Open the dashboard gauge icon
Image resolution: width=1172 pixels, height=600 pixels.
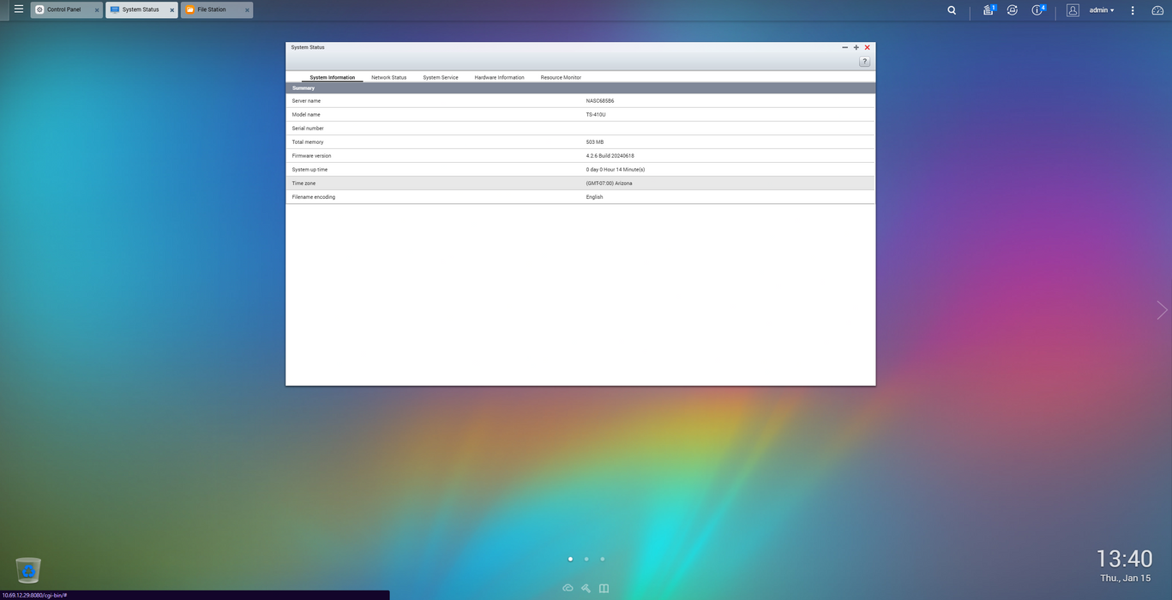(1157, 10)
